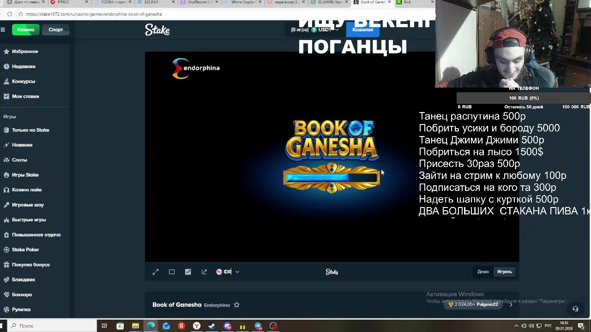Image resolution: width=591 pixels, height=332 pixels.
Task: Click the Быстрые игры icon
Action: (x=6, y=220)
